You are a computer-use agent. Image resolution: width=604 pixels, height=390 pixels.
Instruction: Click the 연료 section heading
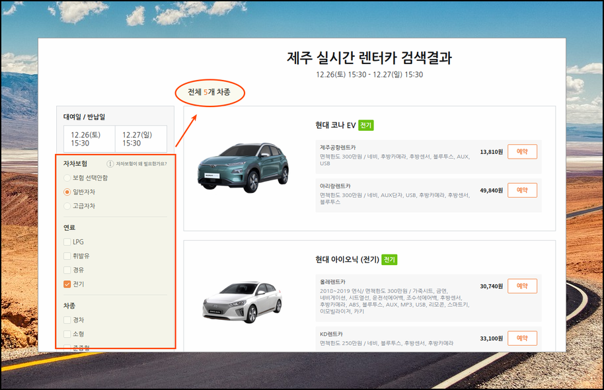pos(69,228)
